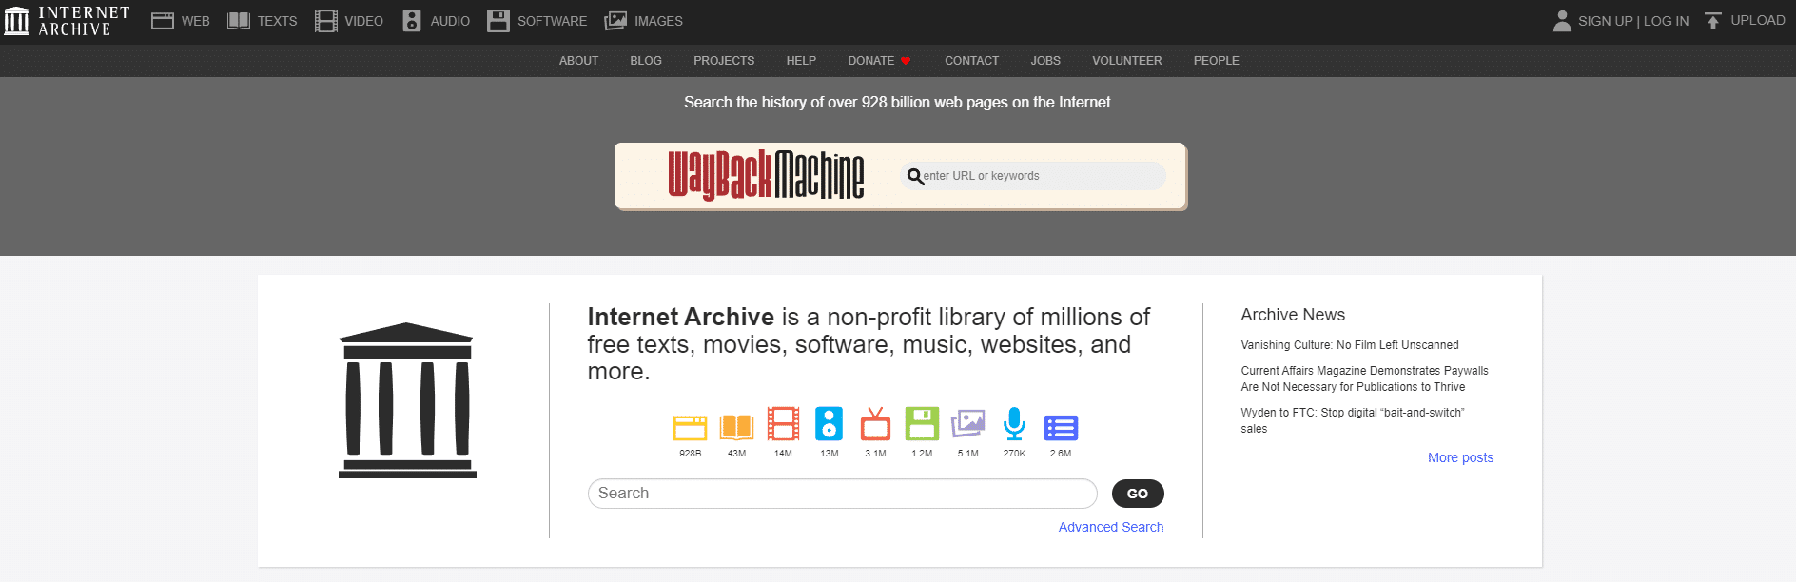The width and height of the screenshot is (1796, 582).
Task: Click the blue microphone Concerts icon
Action: coord(1014,424)
